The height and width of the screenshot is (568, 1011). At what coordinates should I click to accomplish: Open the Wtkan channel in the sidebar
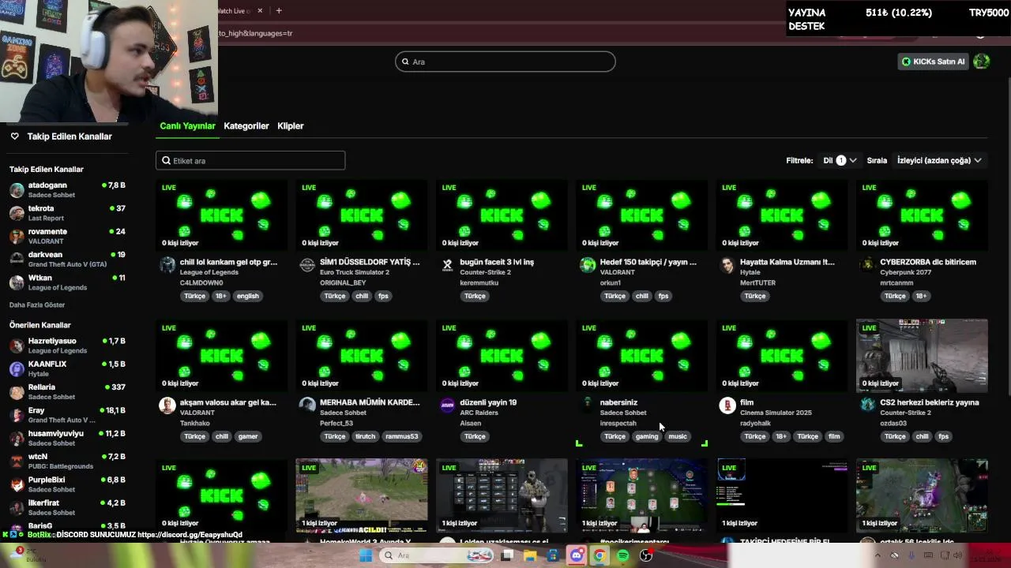coord(67,282)
